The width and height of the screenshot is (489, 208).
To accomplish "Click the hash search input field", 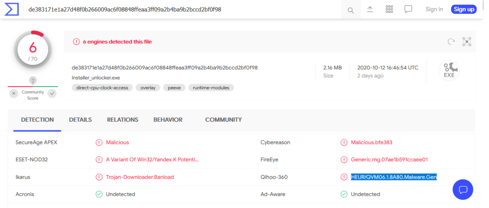I will 182,9.
